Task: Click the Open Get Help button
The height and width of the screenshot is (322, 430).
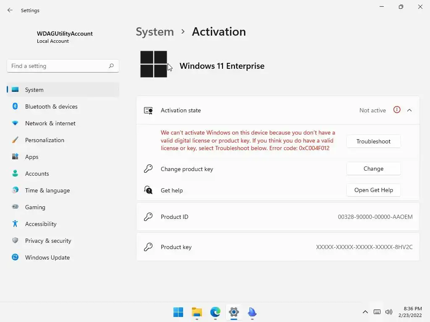Action: pyautogui.click(x=373, y=190)
